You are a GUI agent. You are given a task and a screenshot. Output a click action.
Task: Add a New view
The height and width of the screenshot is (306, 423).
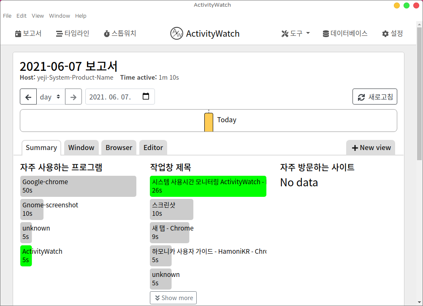(371, 148)
